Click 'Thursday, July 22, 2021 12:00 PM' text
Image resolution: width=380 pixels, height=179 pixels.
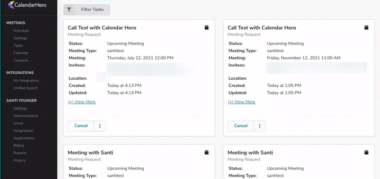click(140, 58)
